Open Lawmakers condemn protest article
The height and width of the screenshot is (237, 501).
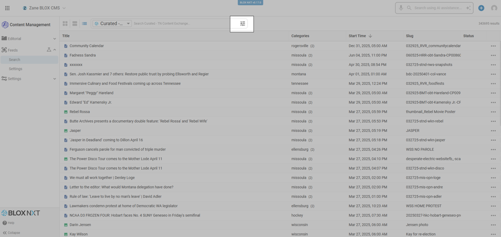[x=123, y=206]
